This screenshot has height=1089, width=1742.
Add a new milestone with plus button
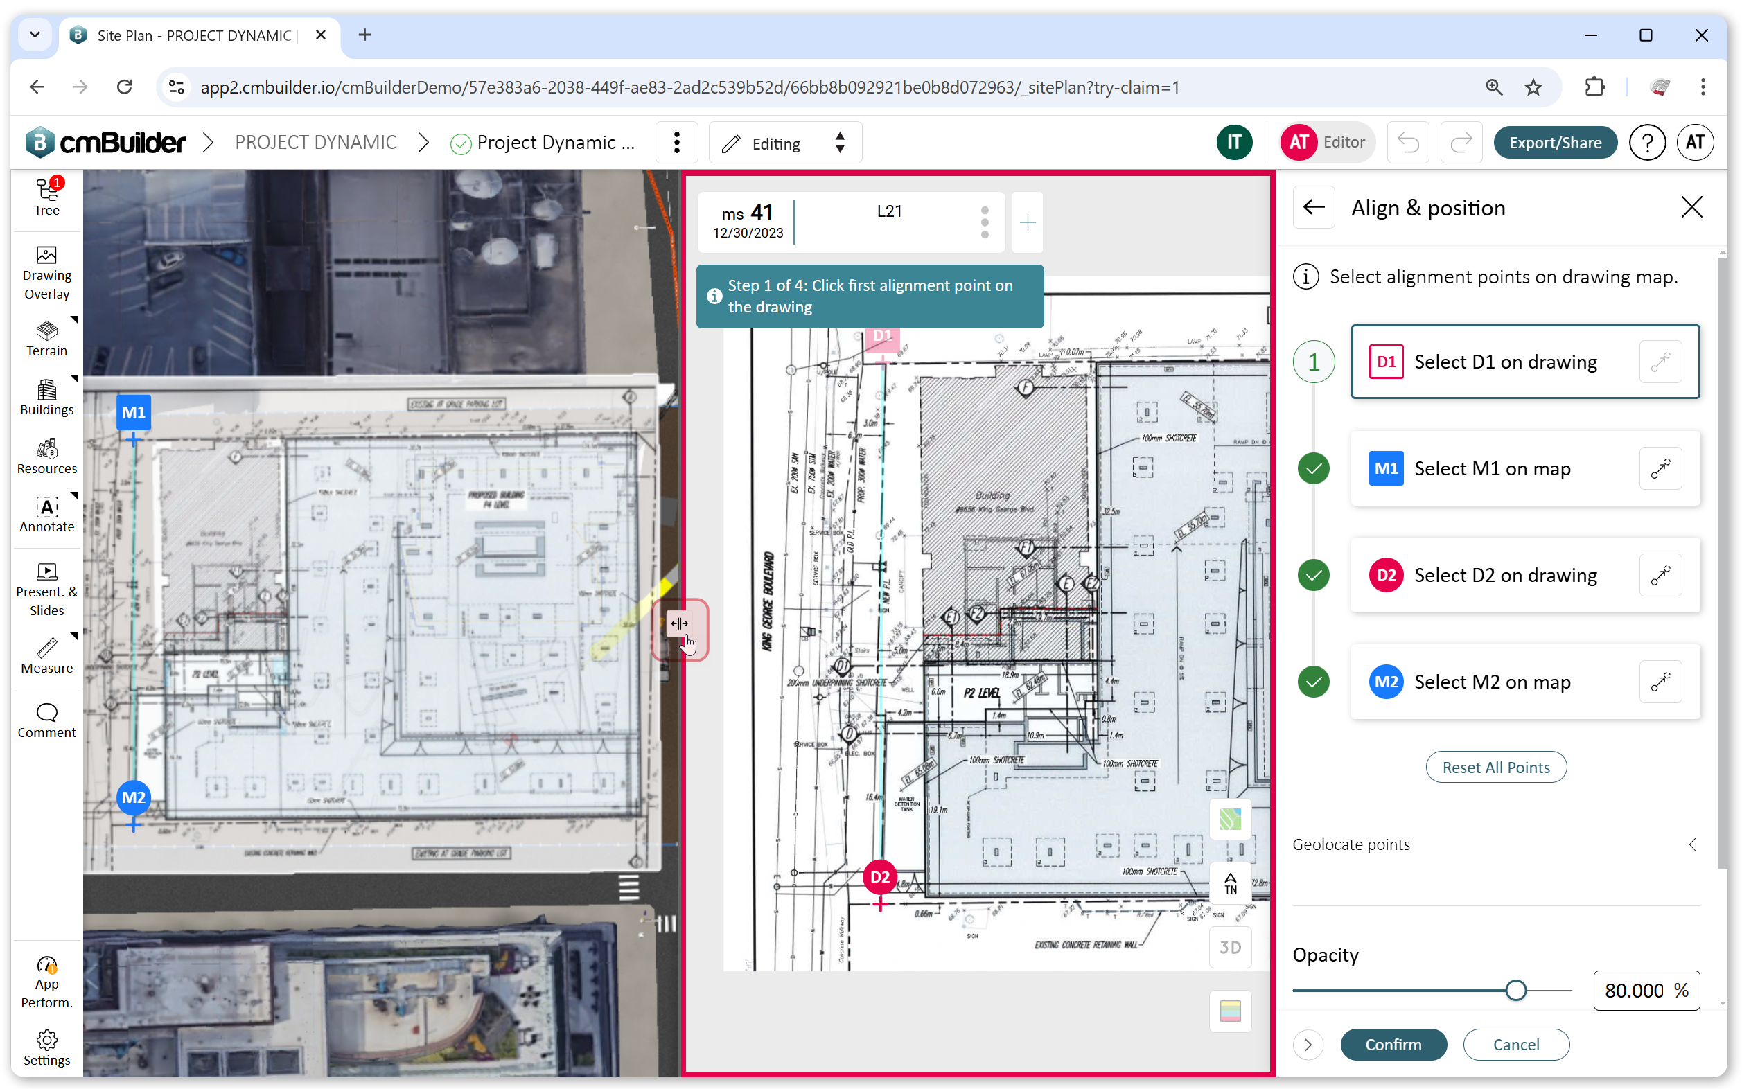coord(1028,222)
